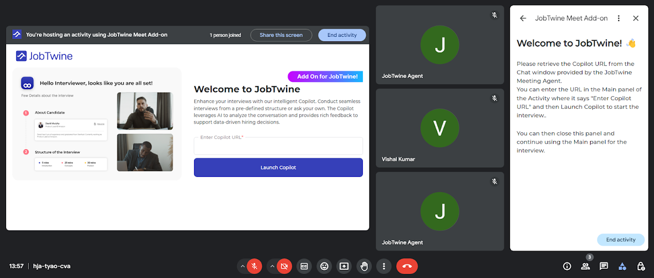Click the Copilot robot icon beside Hello Interviewer
Viewport: 654px width, 278px height.
point(27,83)
